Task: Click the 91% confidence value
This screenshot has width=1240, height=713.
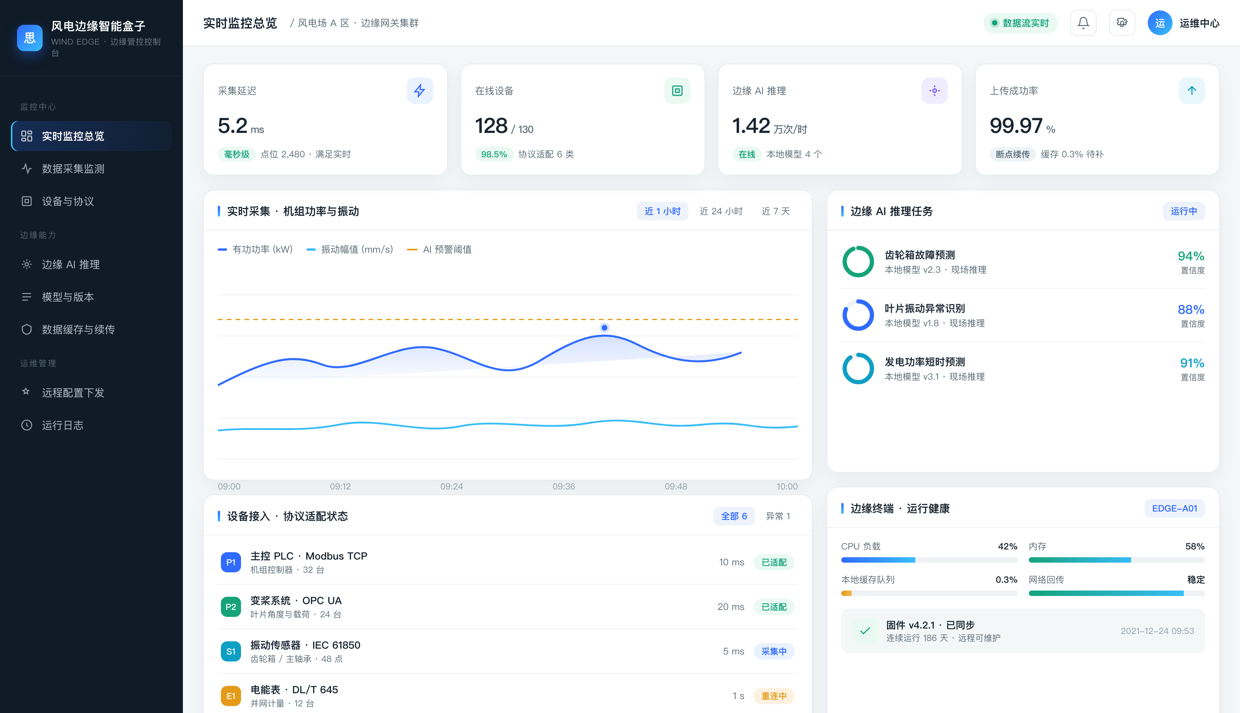Action: pyautogui.click(x=1192, y=363)
